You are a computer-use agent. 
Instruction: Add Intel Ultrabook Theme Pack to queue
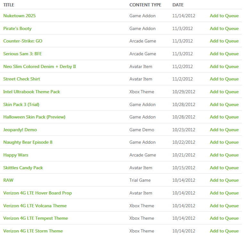tap(224, 92)
